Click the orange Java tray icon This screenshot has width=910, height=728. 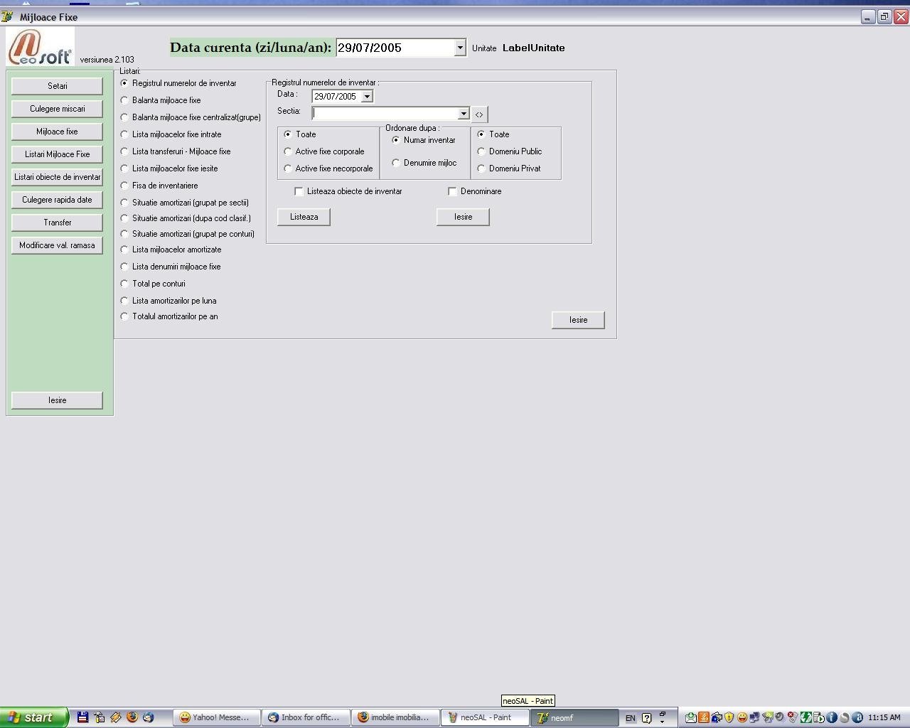[704, 717]
